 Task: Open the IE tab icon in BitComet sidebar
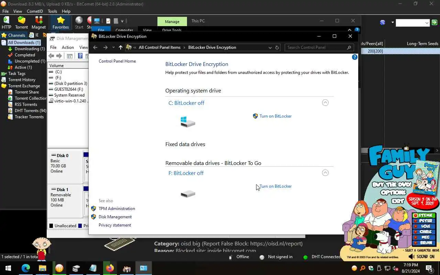(x=34, y=35)
